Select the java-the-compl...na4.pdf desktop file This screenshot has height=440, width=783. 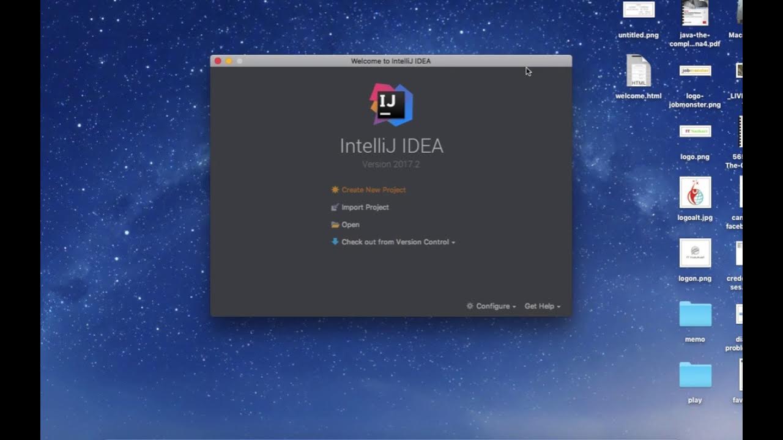coord(695,23)
